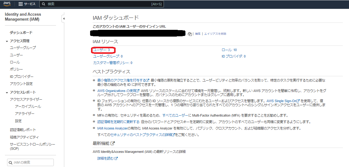Image resolution: width=349 pixels, height=167 pixels.
Task: Open アーカイブルール in the sidebar
Action: [28, 106]
